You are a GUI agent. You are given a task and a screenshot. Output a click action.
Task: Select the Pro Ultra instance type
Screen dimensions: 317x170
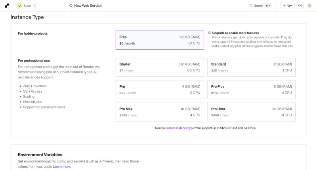pos(251,112)
